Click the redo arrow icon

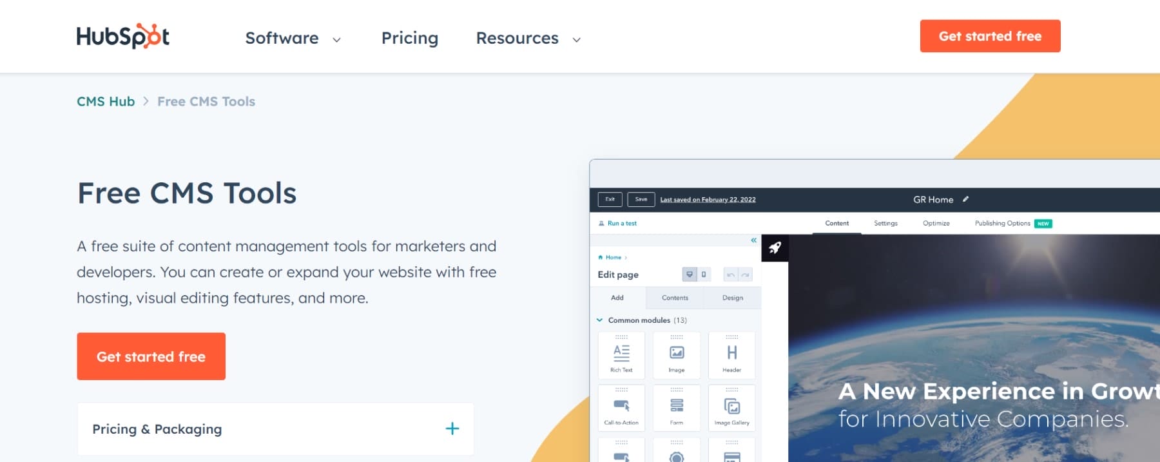[x=746, y=274]
